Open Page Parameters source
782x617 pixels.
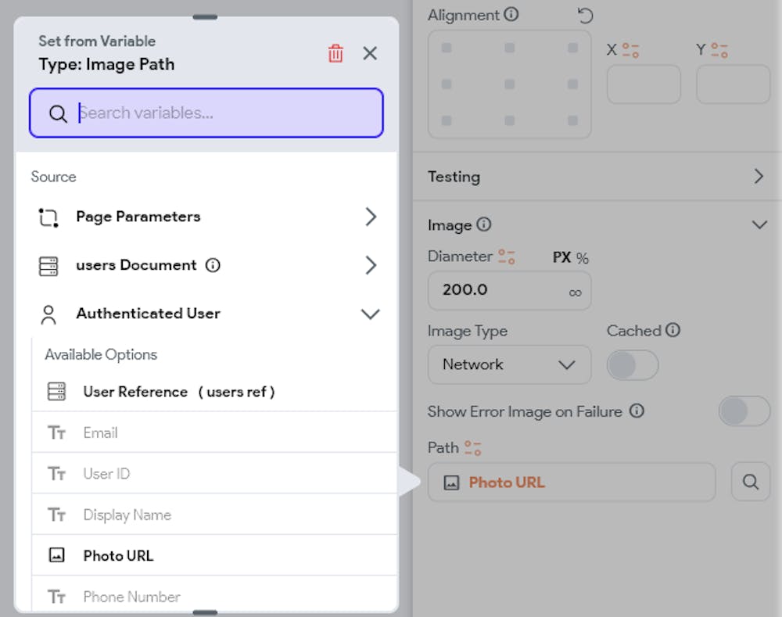[x=206, y=217]
